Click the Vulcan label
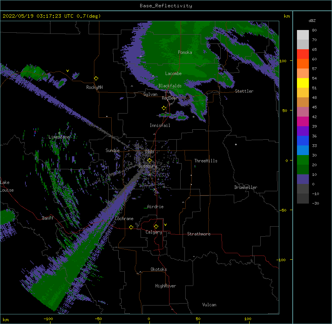 [209, 305]
